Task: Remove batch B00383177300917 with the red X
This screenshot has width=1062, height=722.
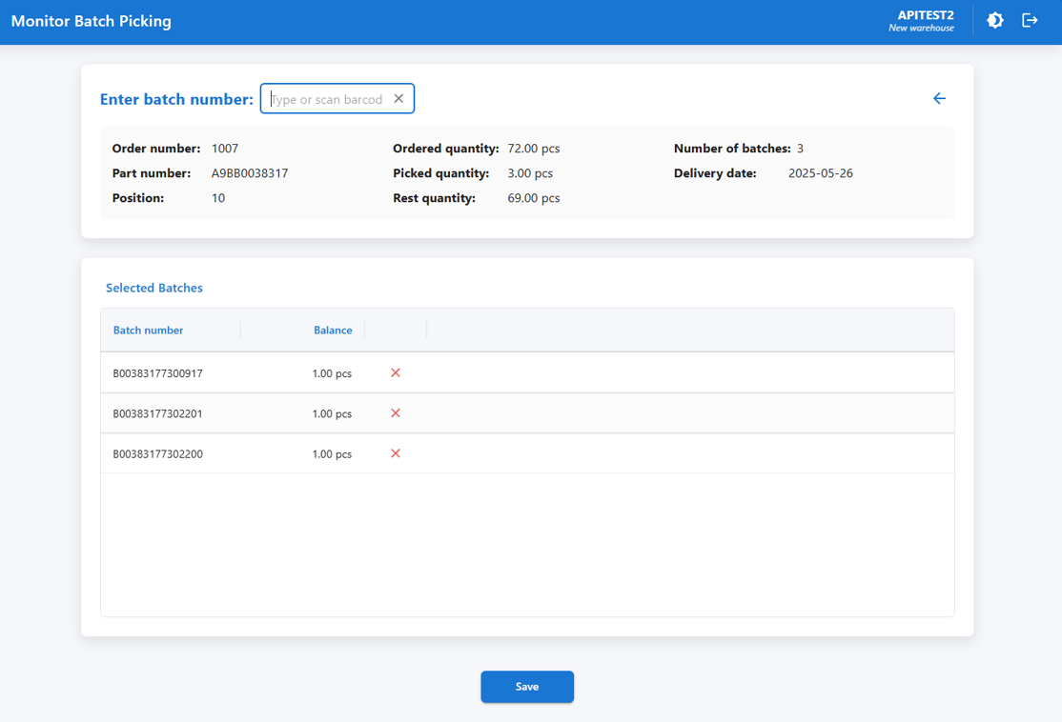Action: (x=396, y=372)
